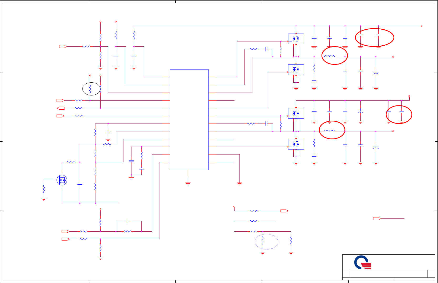Select the left-pointing off-page port on the left side

60,108
